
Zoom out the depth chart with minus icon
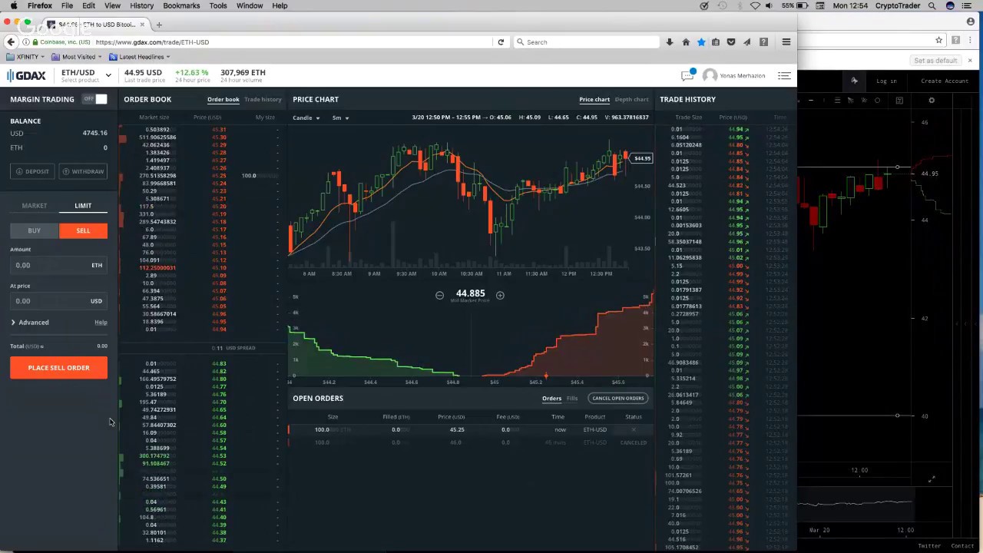[439, 295]
